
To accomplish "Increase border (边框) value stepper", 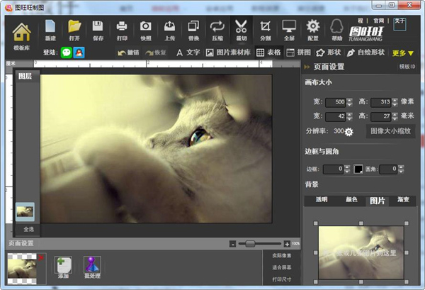I will click(348, 167).
